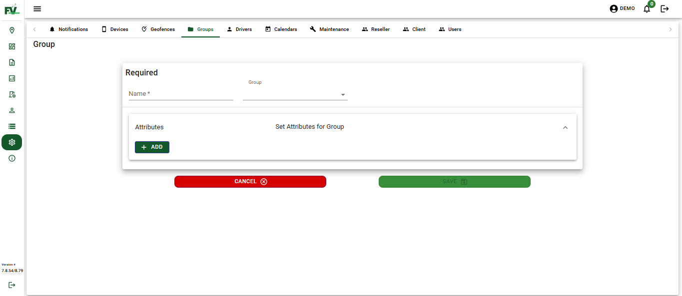View the statistics bar chart icon
Image resolution: width=682 pixels, height=296 pixels.
(11, 78)
